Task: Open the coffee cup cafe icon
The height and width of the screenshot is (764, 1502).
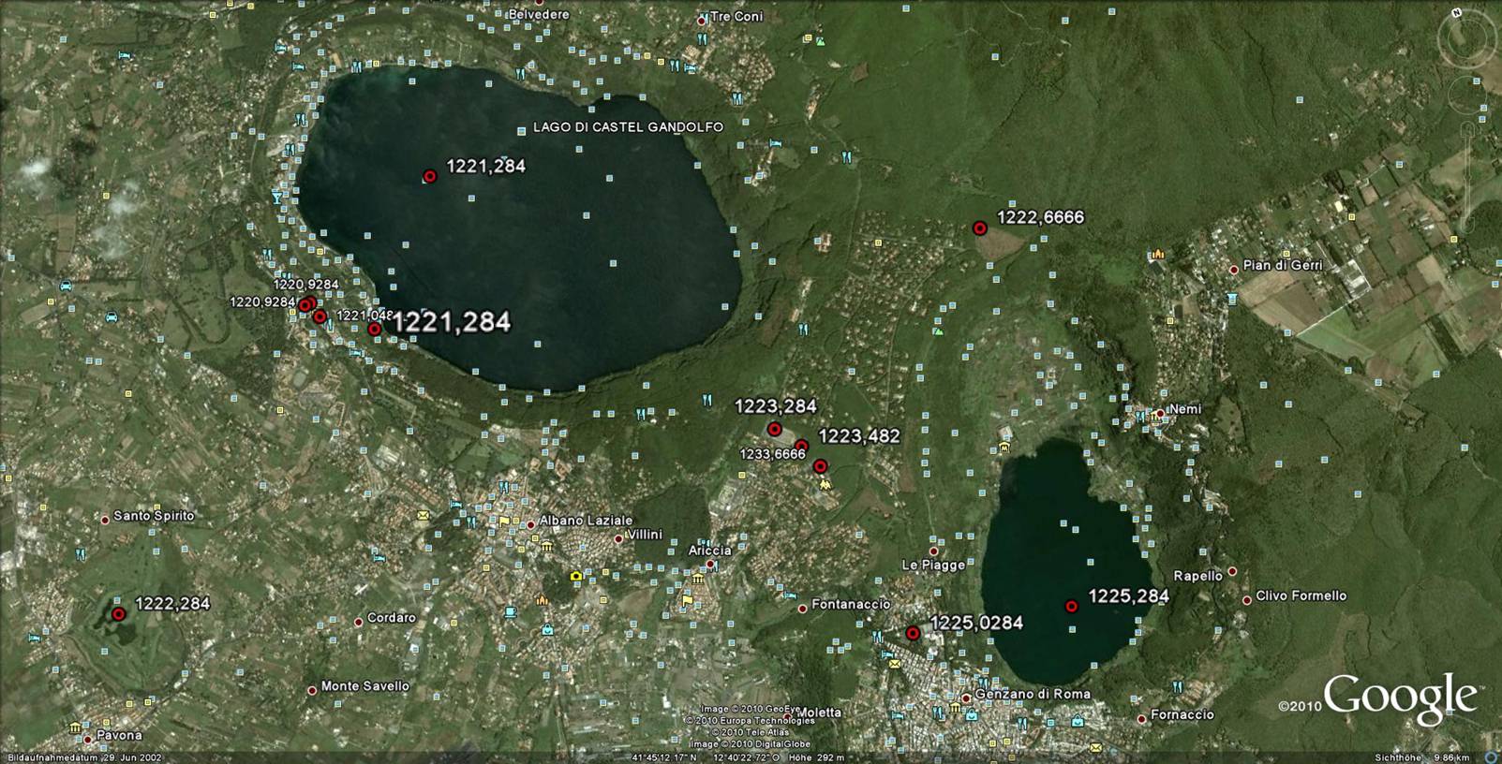Action: pyautogui.click(x=510, y=612)
